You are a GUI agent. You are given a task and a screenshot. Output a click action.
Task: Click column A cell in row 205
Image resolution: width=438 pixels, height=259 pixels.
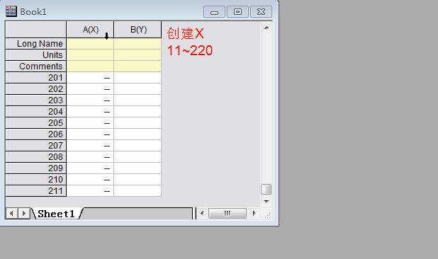pyautogui.click(x=90, y=123)
